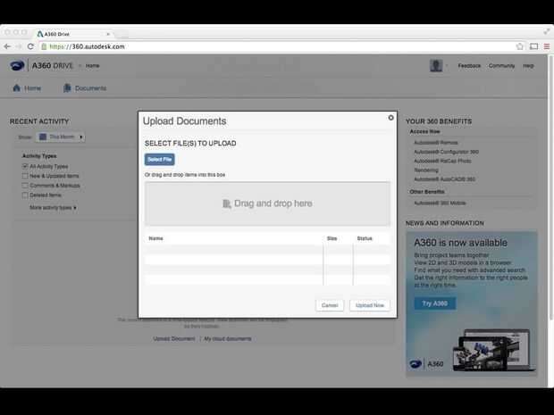Click the Upload Document link at bottom
Viewport: 554px width, 415px height.
click(x=174, y=339)
